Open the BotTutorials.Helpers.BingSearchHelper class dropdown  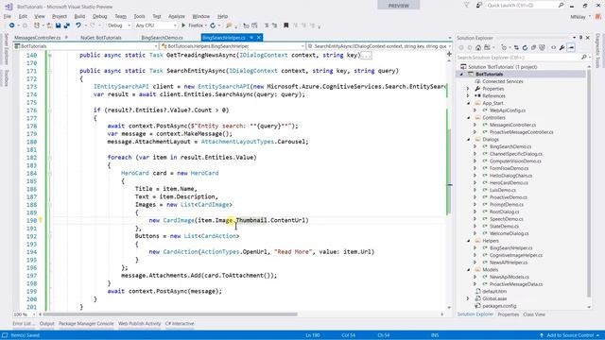coord(233,46)
